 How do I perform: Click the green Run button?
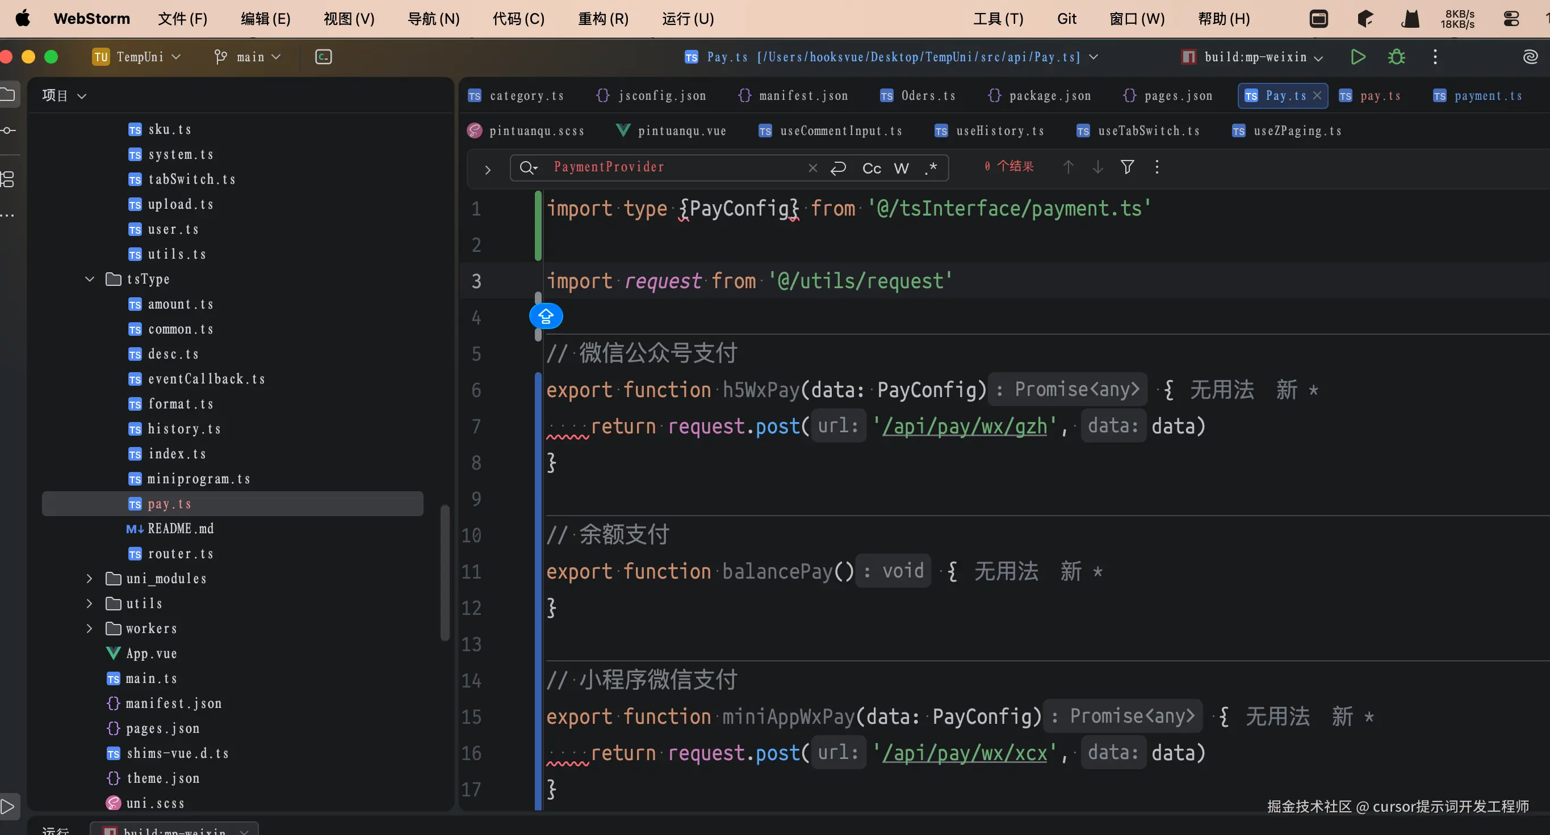coord(1358,57)
